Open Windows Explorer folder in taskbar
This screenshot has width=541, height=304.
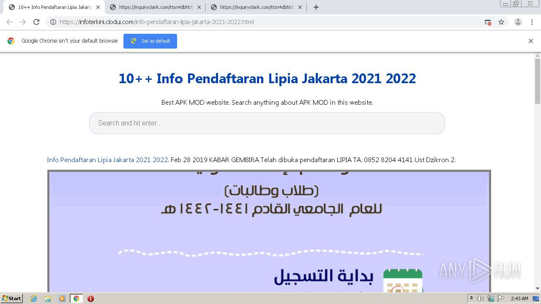tap(48, 299)
